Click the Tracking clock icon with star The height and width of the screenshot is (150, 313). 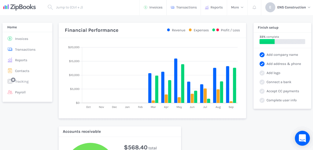(x=11, y=81)
